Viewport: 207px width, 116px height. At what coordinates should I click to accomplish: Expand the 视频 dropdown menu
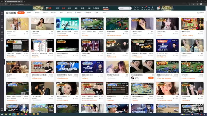point(76,8)
